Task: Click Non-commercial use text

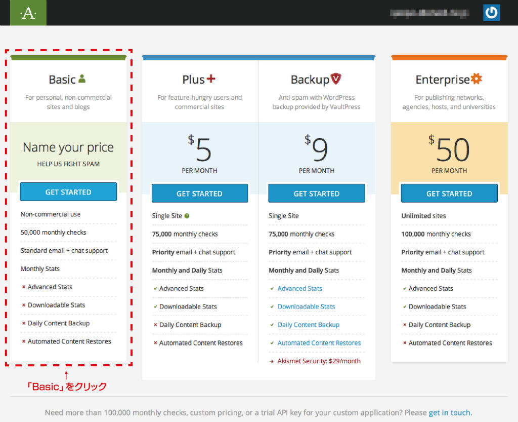Action: click(x=51, y=214)
